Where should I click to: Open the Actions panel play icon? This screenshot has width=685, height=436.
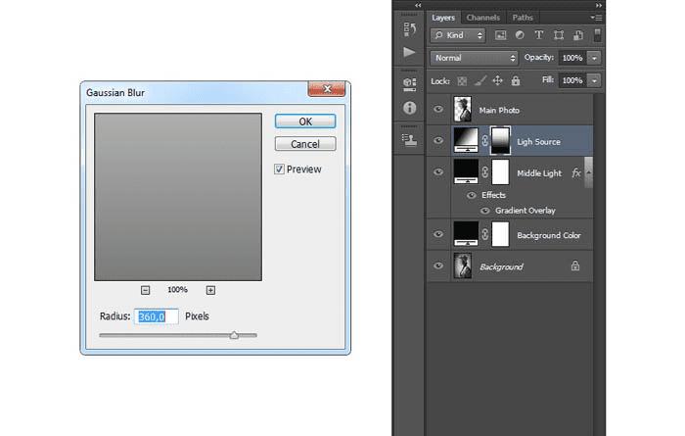point(409,52)
